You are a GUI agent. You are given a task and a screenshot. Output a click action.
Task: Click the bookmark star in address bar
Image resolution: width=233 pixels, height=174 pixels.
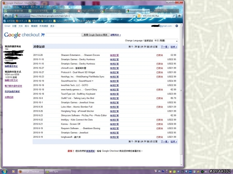tap(128, 16)
